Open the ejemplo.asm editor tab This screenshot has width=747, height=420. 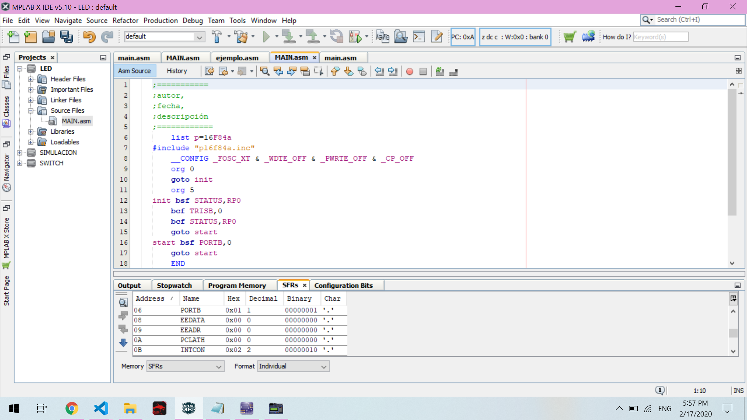(x=237, y=58)
